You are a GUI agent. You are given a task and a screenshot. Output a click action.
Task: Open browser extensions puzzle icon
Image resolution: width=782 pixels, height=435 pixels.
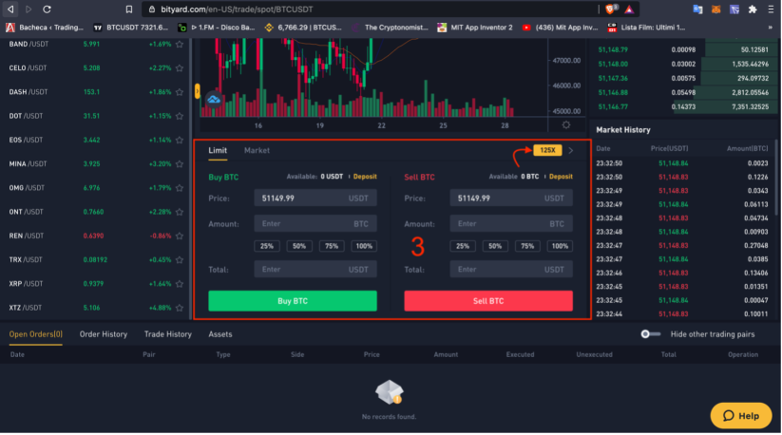click(x=753, y=9)
